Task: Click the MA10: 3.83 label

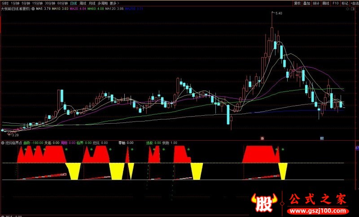Action: pyautogui.click(x=60, y=9)
